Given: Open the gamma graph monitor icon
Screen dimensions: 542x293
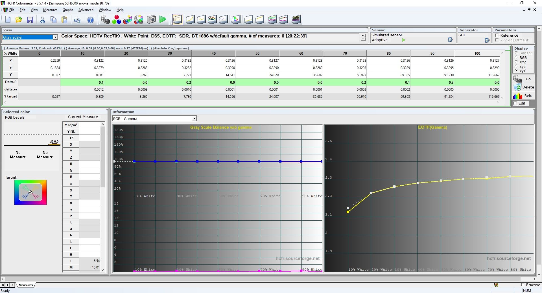Looking at the screenshot, I should pos(201,19).
